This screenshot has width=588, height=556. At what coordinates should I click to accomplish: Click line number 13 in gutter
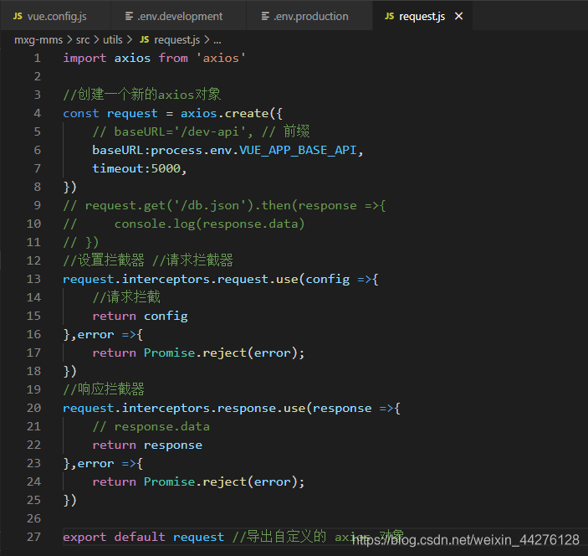[x=33, y=280]
